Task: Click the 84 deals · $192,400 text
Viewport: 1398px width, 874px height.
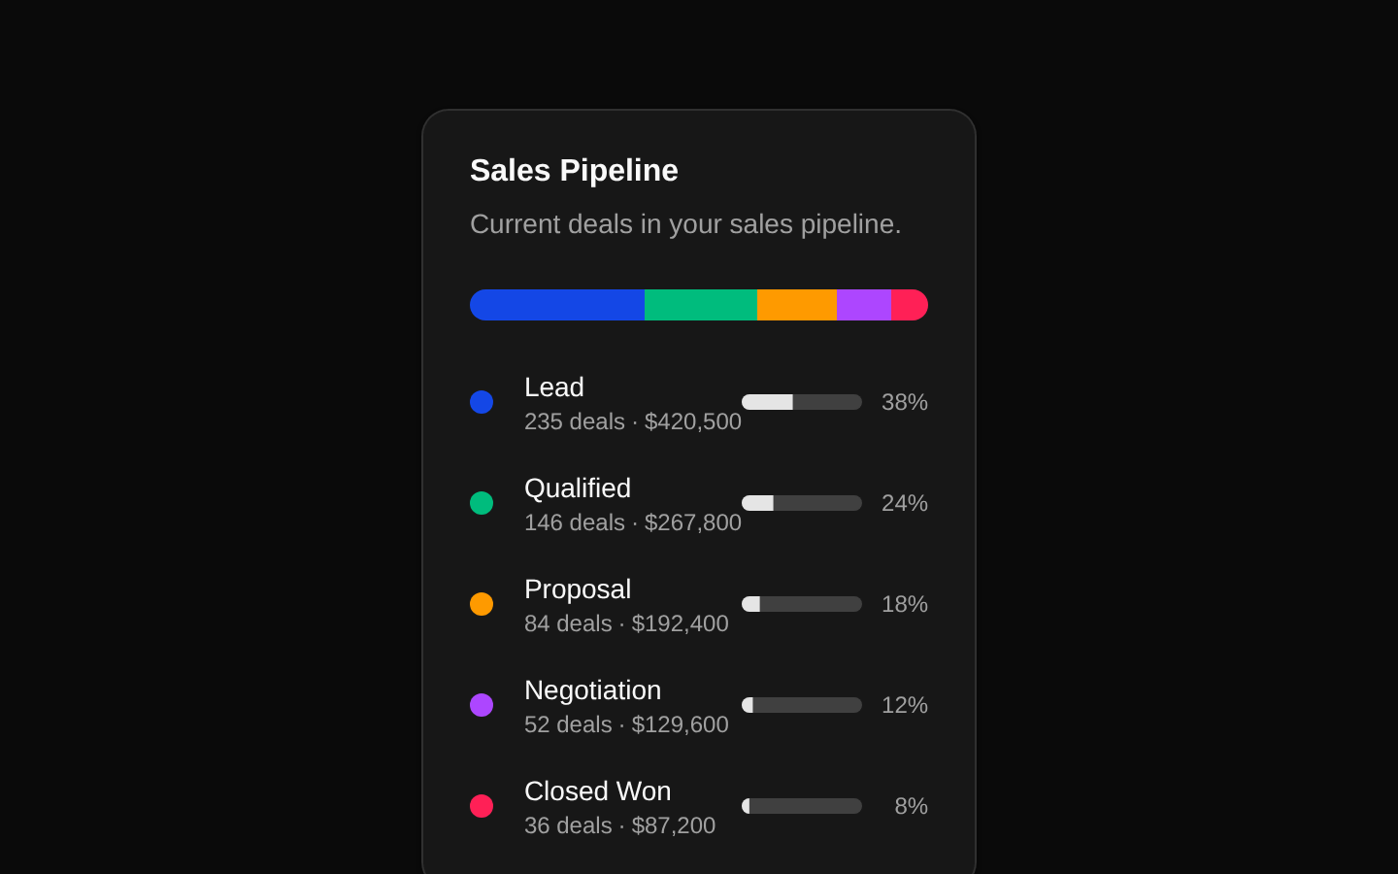Action: (x=626, y=623)
